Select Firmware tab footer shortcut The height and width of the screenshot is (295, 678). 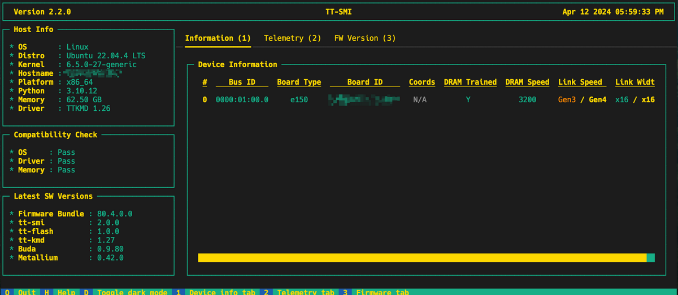[383, 292]
